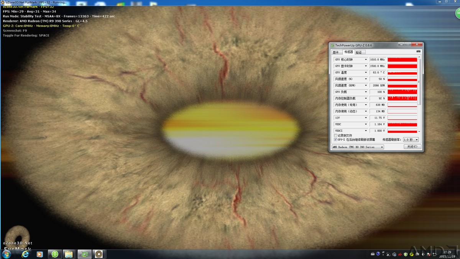Click the satellite dish tray icon
The image size is (460, 259).
[388, 254]
